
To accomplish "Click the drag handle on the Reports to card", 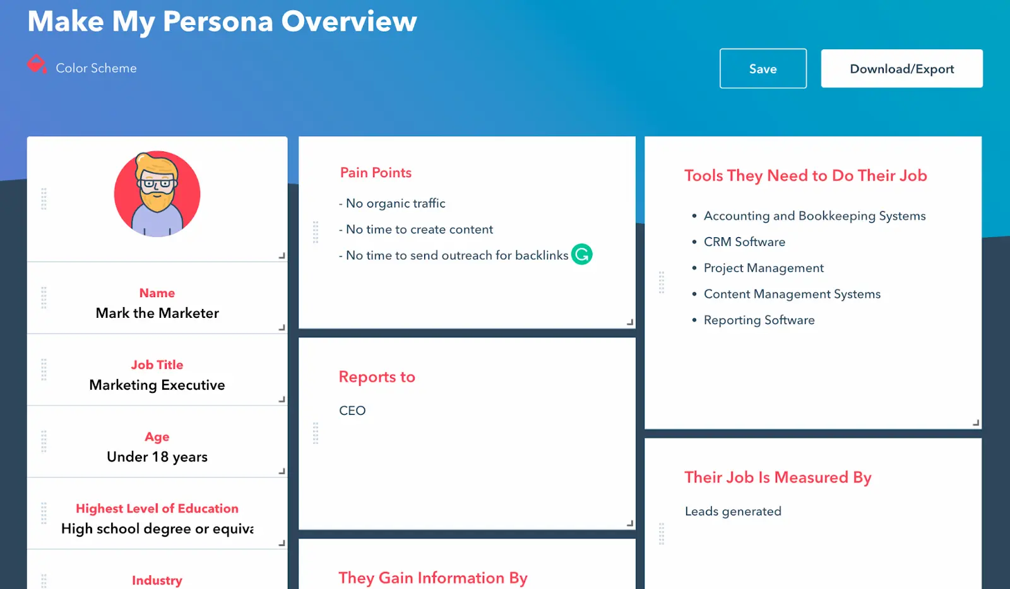I will 316,433.
